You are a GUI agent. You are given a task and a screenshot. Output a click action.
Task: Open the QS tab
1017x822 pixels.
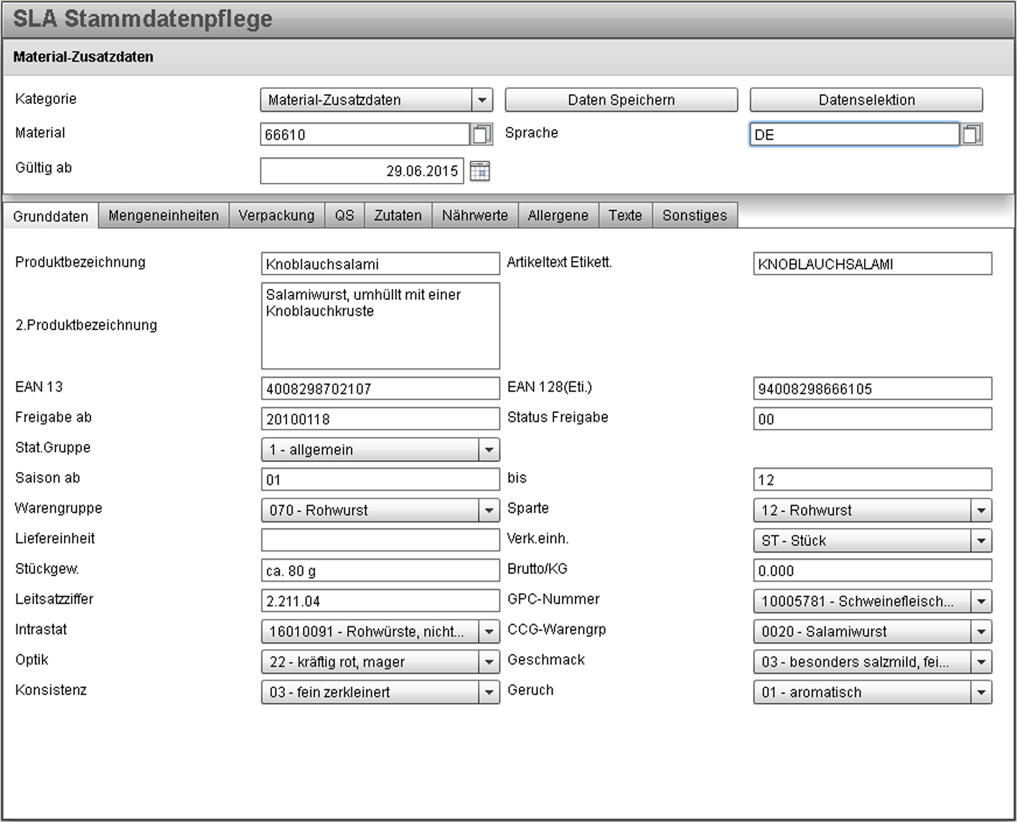click(x=345, y=215)
